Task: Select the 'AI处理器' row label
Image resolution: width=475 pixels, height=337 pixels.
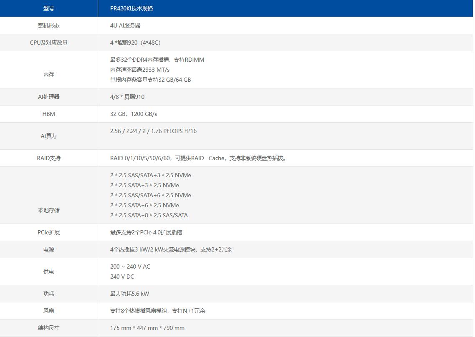Action: click(49, 97)
